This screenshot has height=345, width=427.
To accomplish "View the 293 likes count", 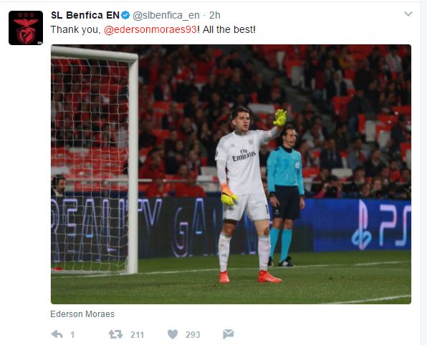I will [x=193, y=334].
